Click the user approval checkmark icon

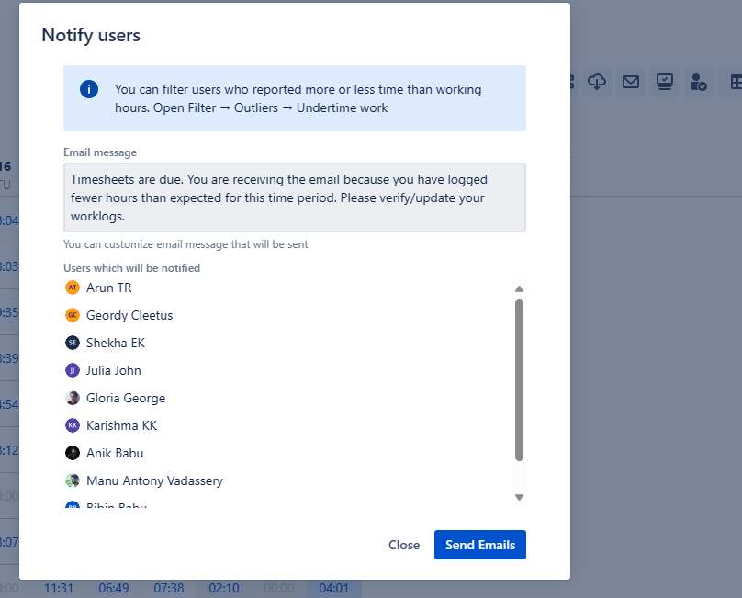698,83
